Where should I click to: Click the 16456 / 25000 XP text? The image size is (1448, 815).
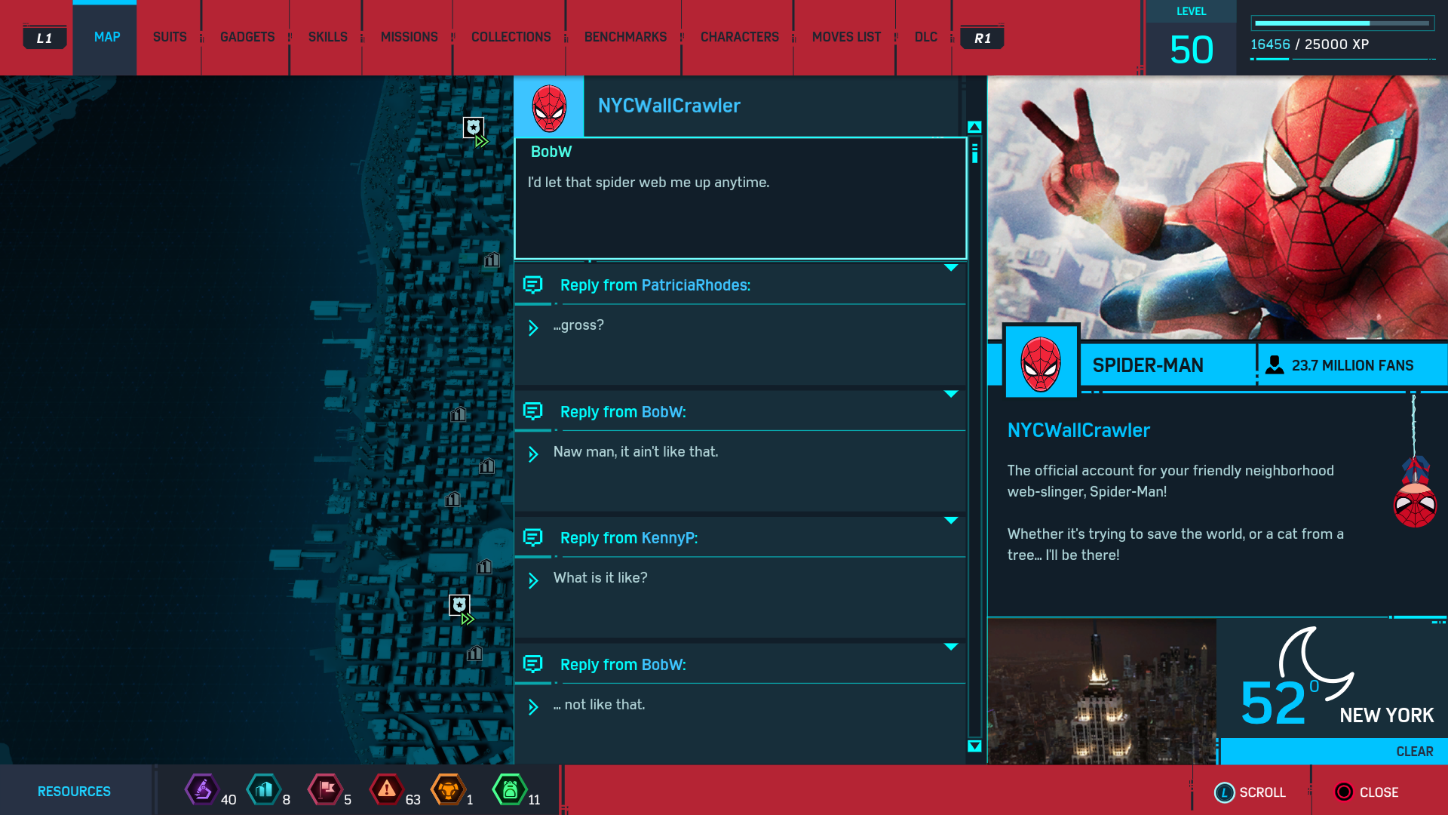tap(1309, 45)
